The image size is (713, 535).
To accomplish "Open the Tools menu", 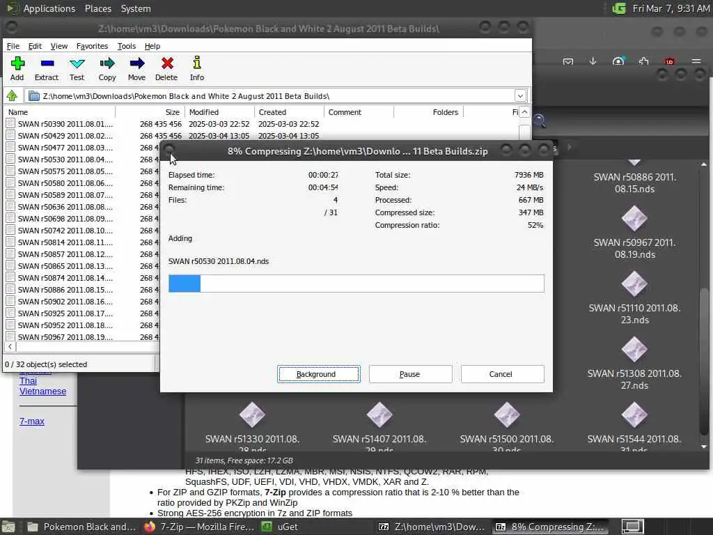I will click(x=127, y=46).
